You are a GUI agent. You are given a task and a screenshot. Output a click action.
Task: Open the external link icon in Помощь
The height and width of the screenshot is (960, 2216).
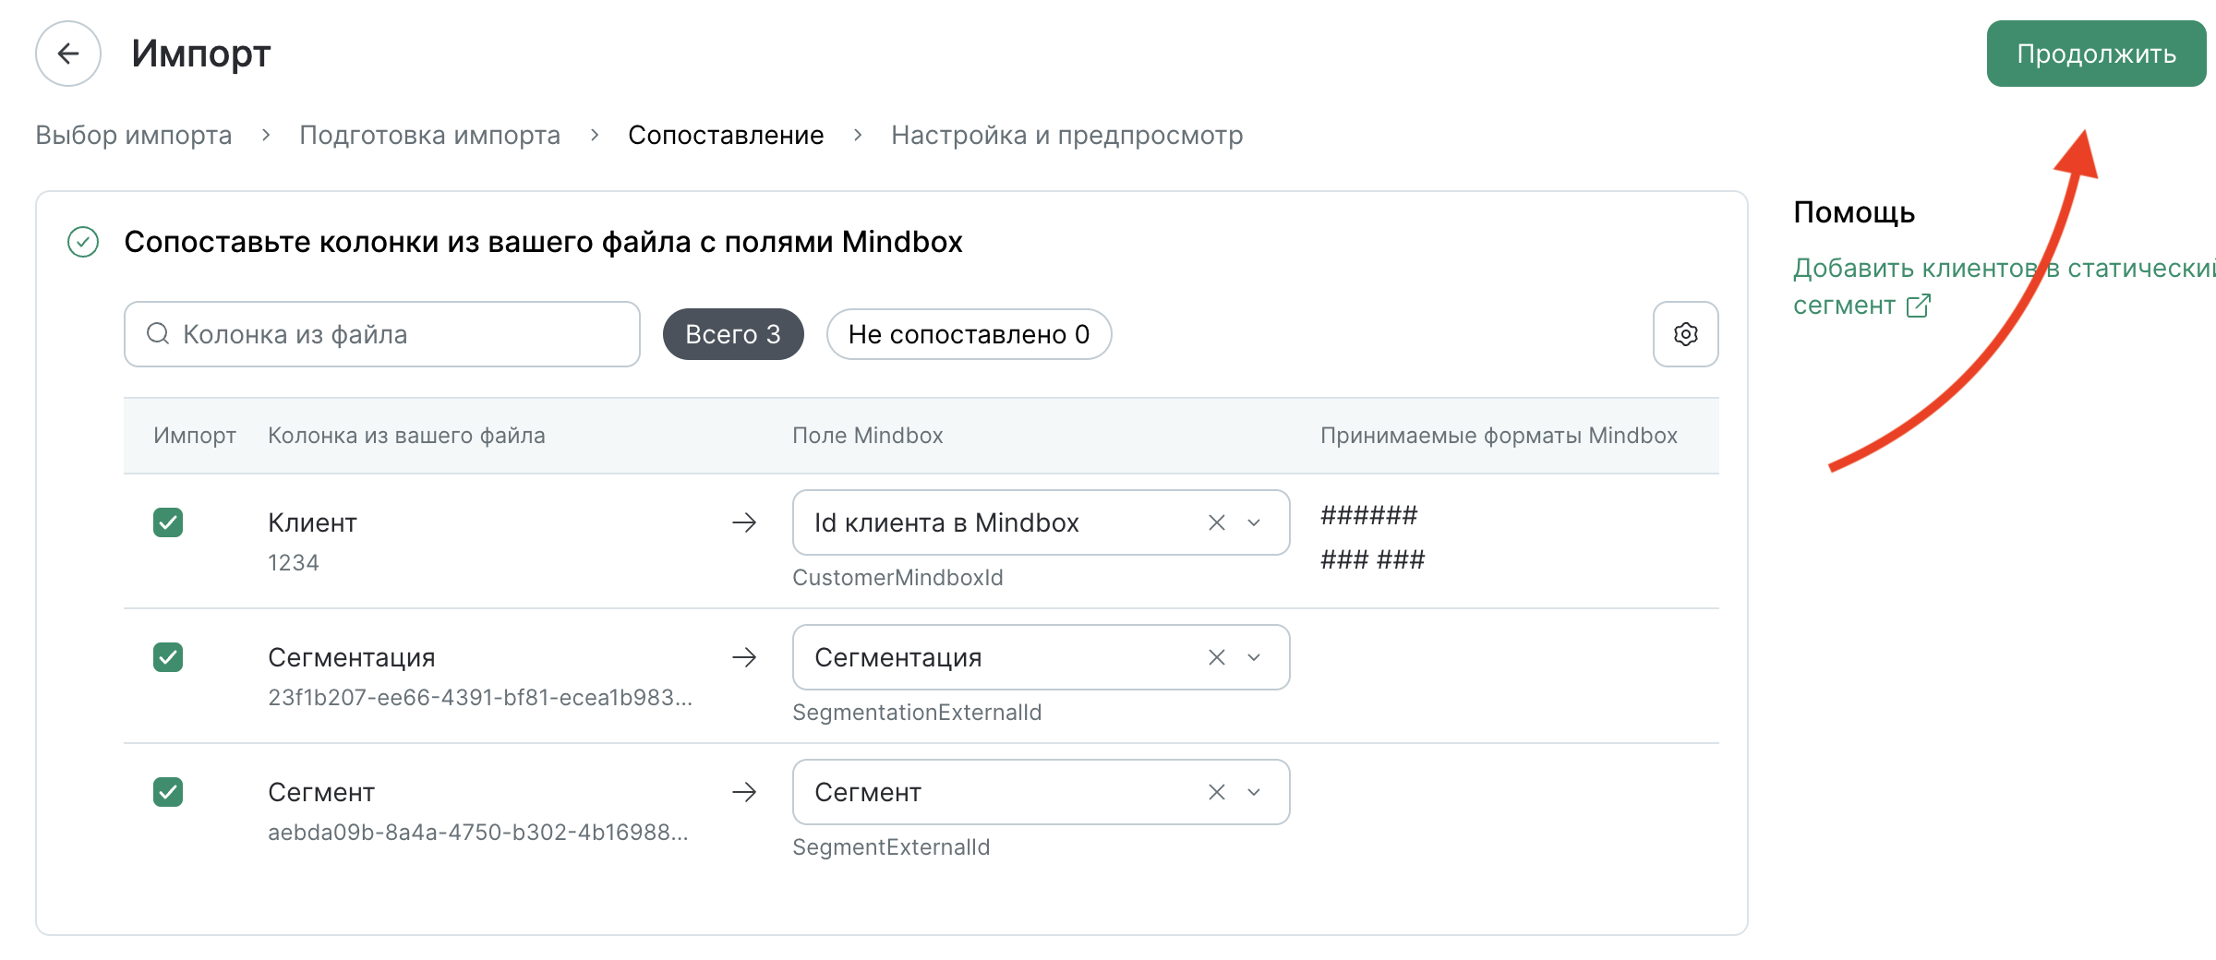pyautogui.click(x=1919, y=306)
